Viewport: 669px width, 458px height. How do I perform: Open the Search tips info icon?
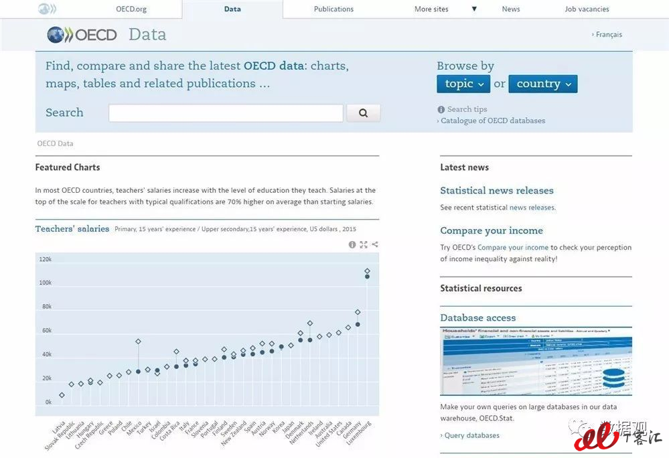coord(441,110)
